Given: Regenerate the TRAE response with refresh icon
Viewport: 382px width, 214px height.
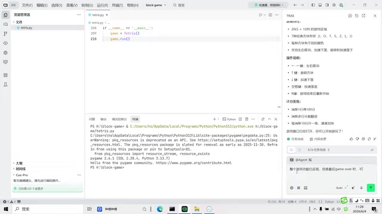Looking at the screenshot, I should [x=369, y=139].
